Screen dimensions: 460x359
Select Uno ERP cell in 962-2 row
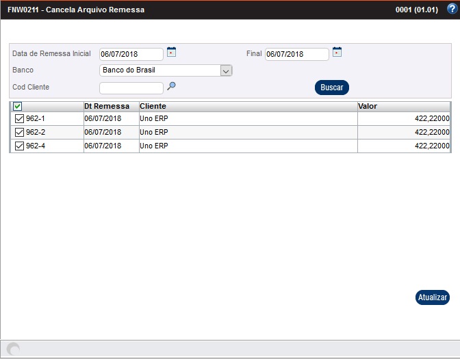[154, 133]
